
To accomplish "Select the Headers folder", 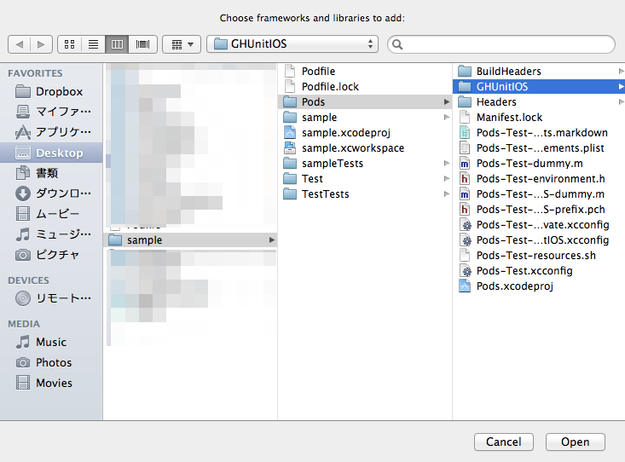I will (539, 102).
